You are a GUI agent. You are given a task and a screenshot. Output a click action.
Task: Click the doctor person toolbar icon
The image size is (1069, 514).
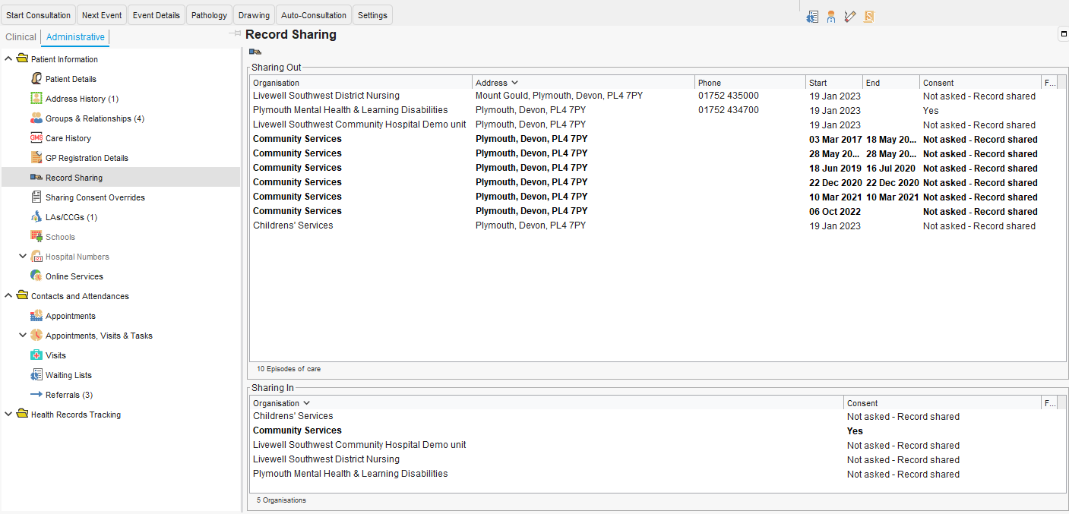831,17
